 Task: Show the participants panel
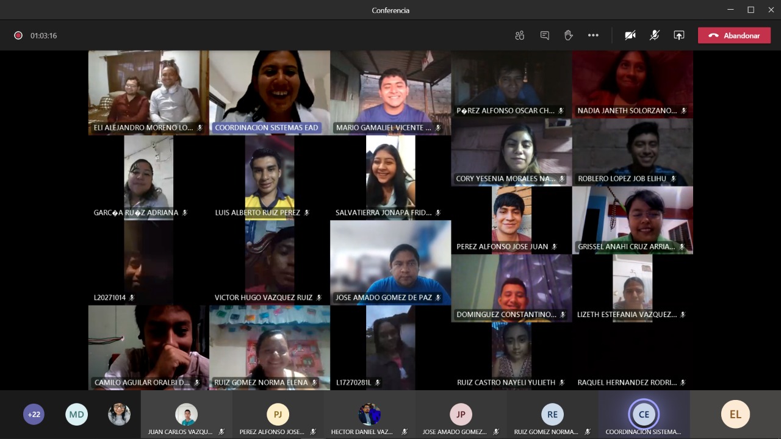(x=520, y=35)
